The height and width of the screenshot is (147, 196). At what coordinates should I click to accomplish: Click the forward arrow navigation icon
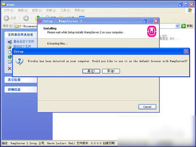26,18
